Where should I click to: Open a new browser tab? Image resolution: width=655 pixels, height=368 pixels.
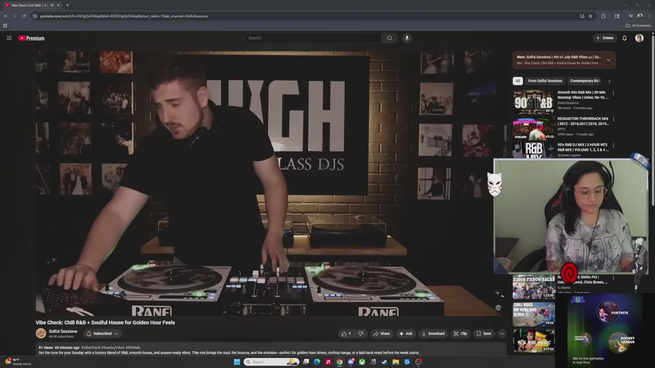pos(67,5)
